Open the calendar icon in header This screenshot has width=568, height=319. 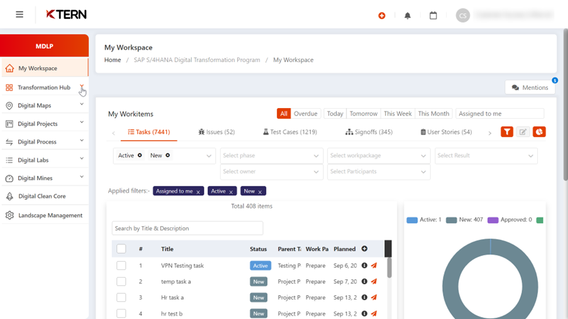tap(433, 16)
